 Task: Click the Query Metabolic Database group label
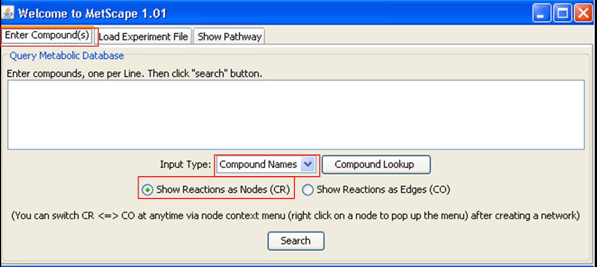coord(67,56)
